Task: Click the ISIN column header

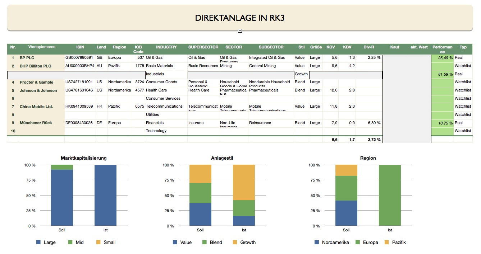Action: click(x=80, y=47)
